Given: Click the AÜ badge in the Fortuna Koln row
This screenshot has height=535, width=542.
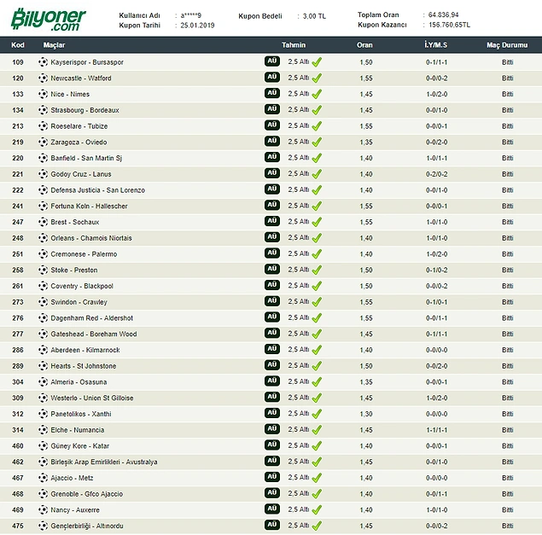Looking at the screenshot, I should pyautogui.click(x=272, y=205).
